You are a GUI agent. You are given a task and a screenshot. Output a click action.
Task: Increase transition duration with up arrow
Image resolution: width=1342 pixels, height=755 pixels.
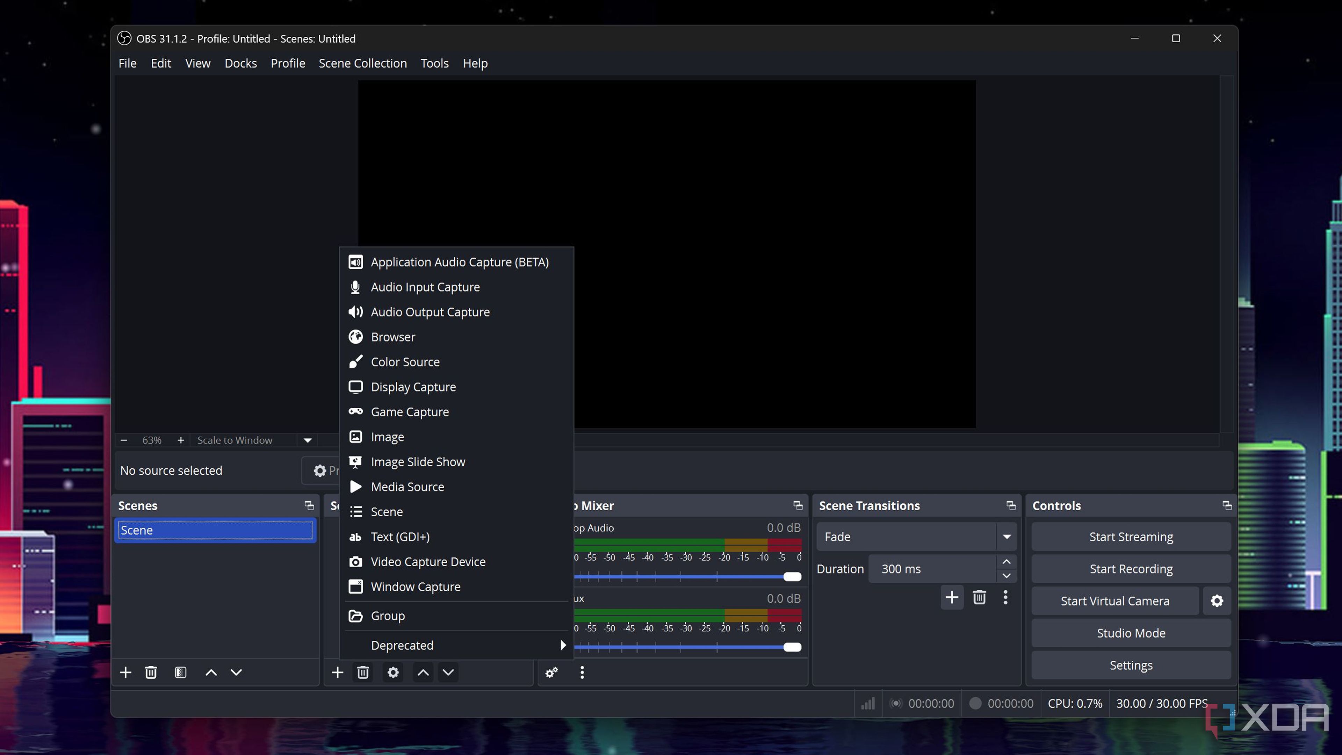(x=1006, y=562)
